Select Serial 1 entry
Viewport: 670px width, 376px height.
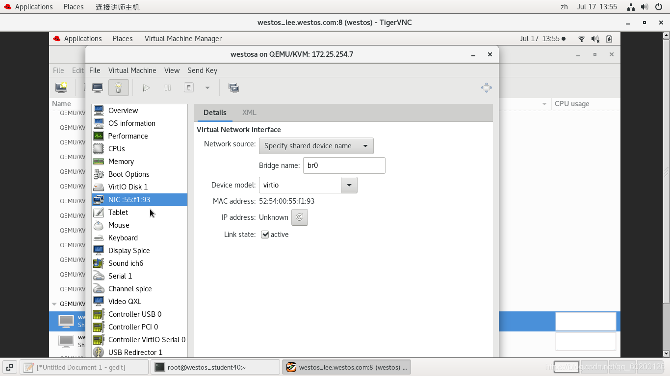click(x=139, y=276)
